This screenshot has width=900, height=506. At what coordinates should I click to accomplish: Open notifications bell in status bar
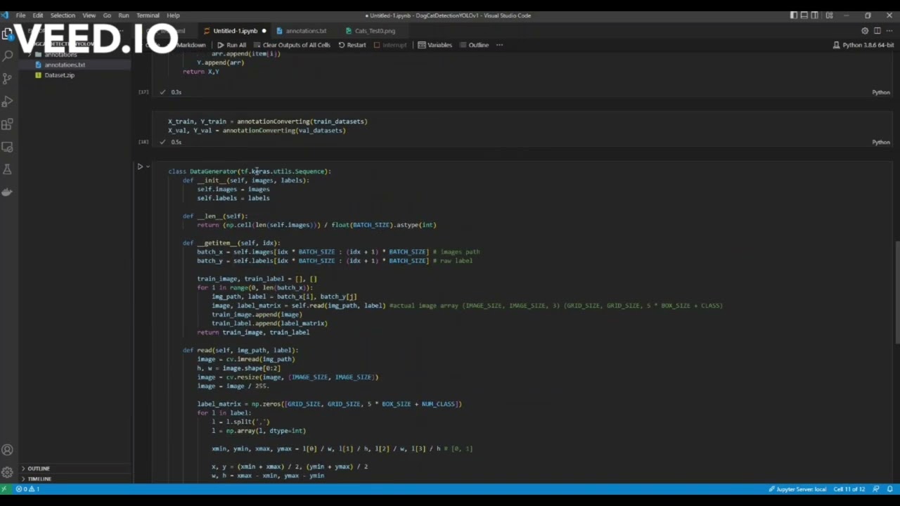tap(889, 489)
